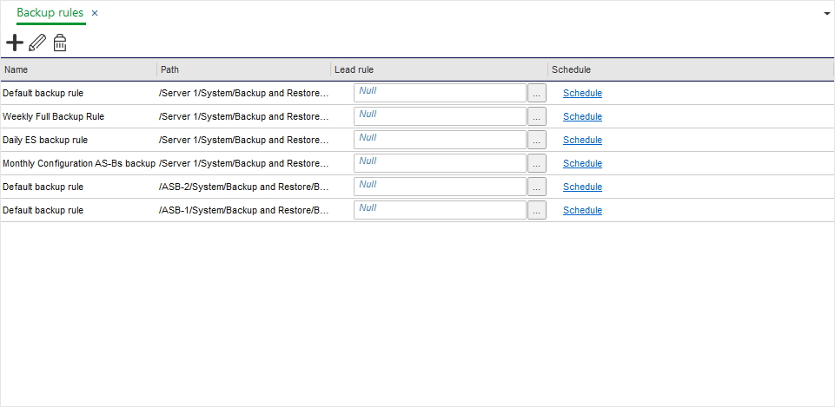The image size is (835, 407).
Task: Select the /ASB-2/System/Backup and Restore path cell
Action: pyautogui.click(x=244, y=187)
